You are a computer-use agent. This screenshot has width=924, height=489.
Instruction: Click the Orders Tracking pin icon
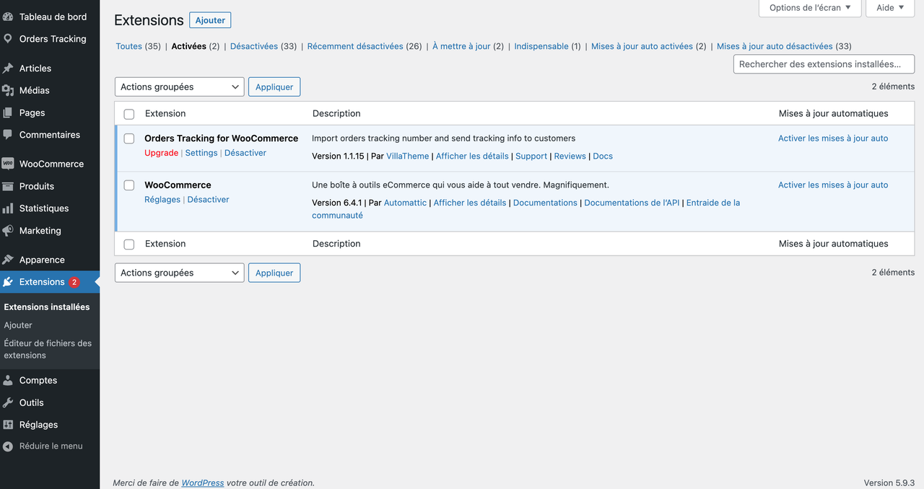pos(8,39)
